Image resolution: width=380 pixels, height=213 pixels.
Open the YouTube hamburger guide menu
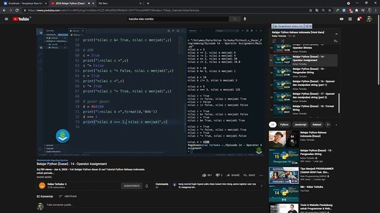point(7,19)
